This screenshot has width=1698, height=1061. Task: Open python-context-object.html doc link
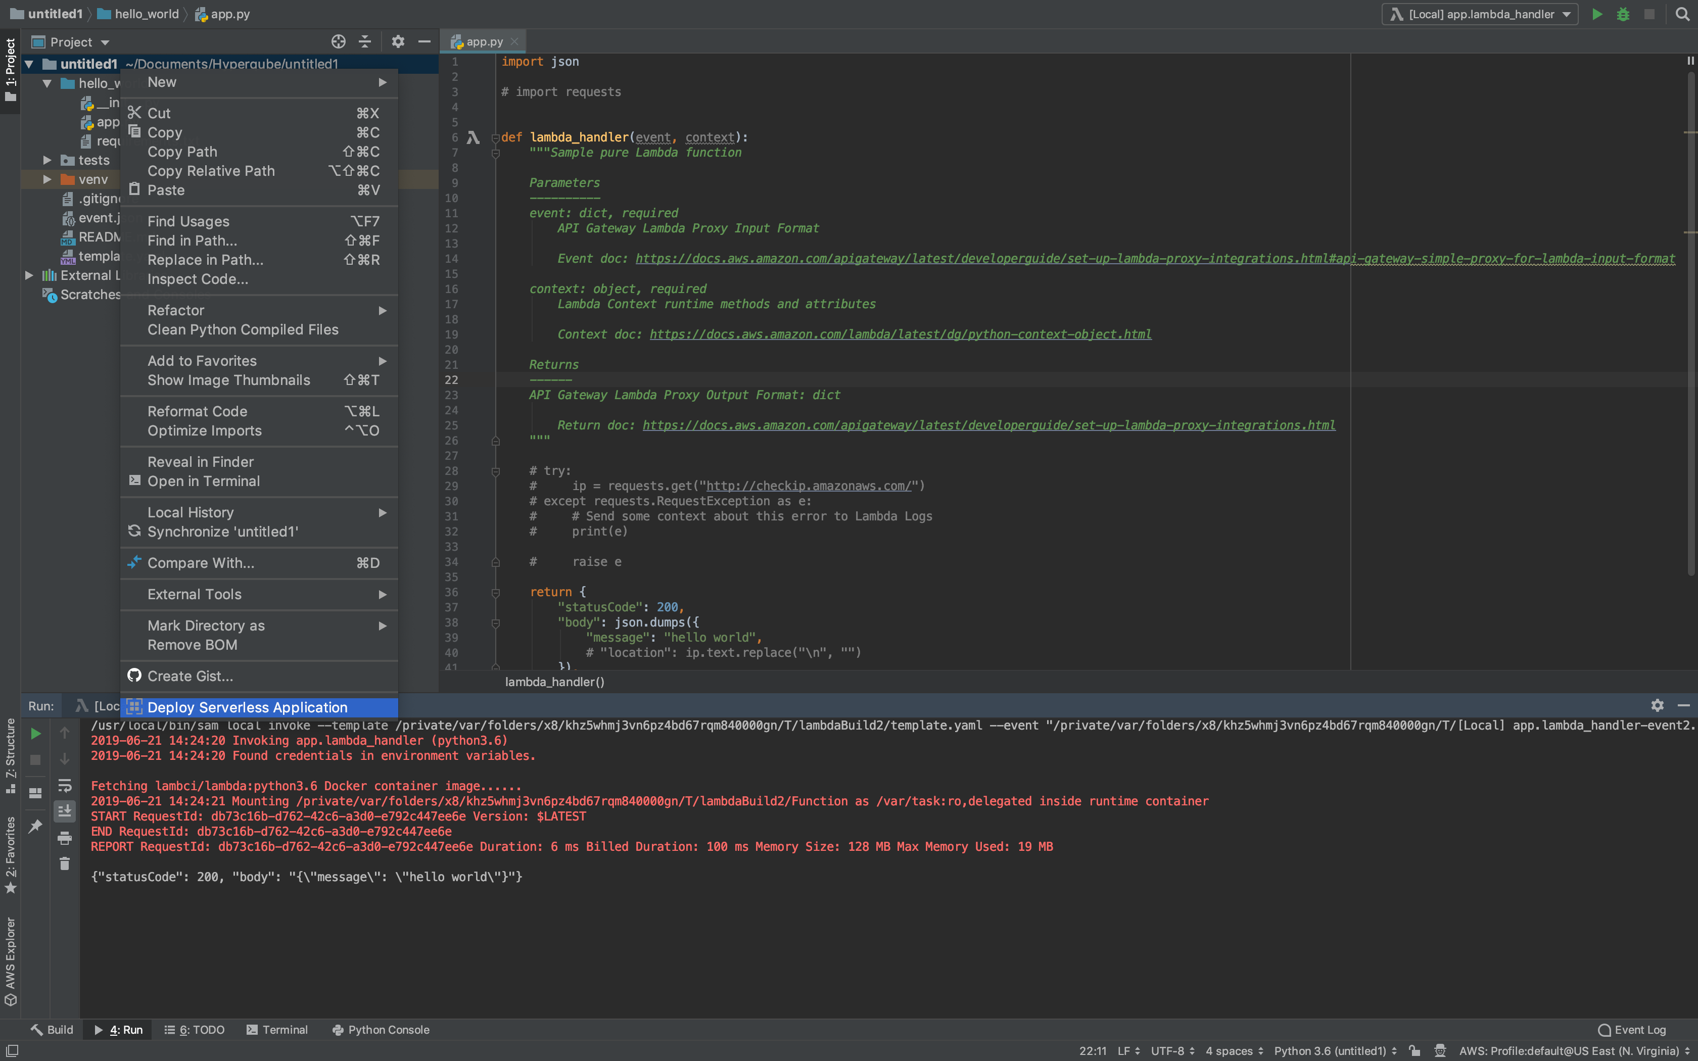[900, 334]
